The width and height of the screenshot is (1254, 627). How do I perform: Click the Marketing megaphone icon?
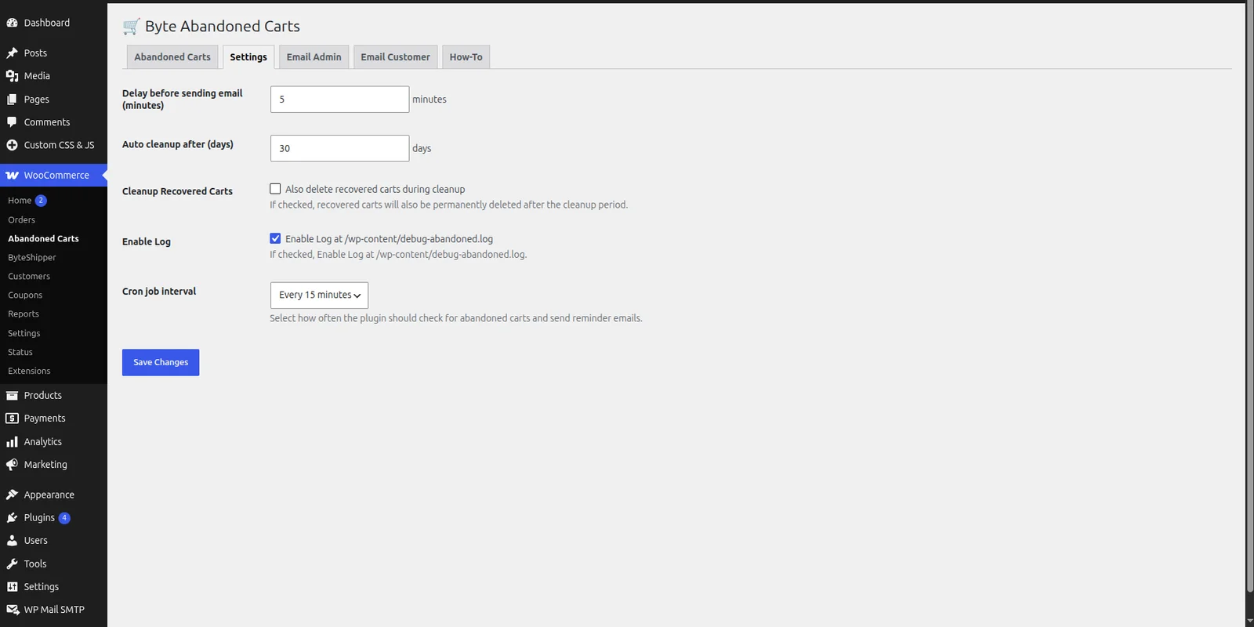coord(12,465)
